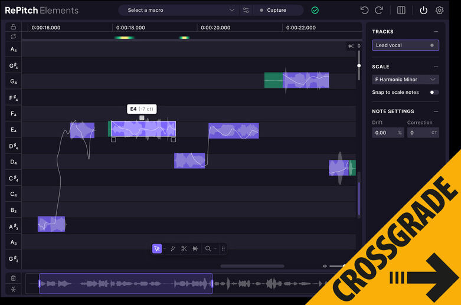
Task: Click the bottom-right handle of selected note
Action: point(174,140)
